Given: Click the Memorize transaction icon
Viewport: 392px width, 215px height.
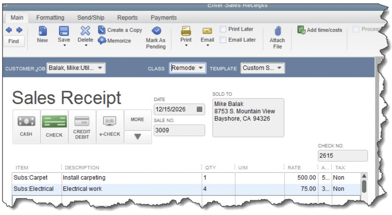Looking at the screenshot, I should point(102,40).
